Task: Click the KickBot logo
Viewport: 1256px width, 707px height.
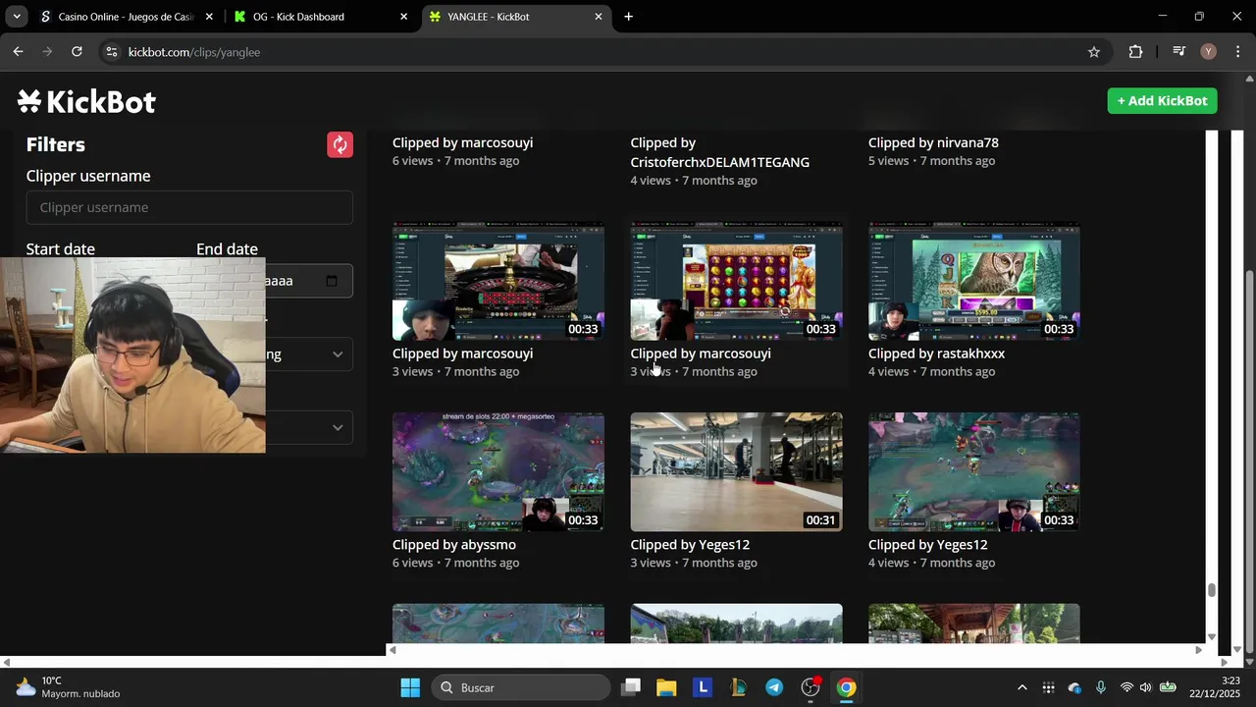Action: [x=86, y=102]
